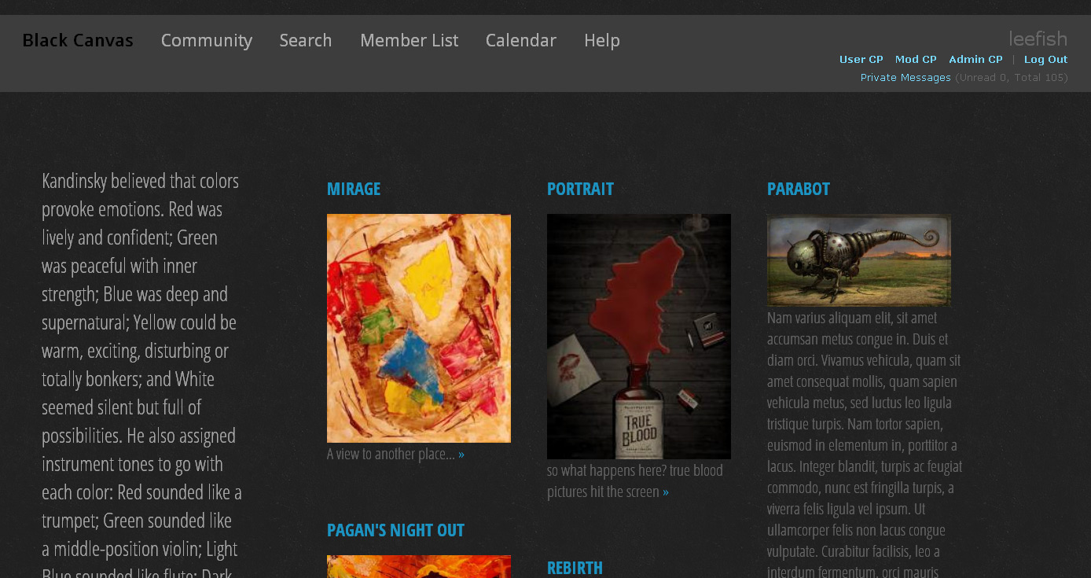Image resolution: width=1091 pixels, height=578 pixels.
Task: View the Parabot robot creature thumbnail
Action: click(x=859, y=260)
